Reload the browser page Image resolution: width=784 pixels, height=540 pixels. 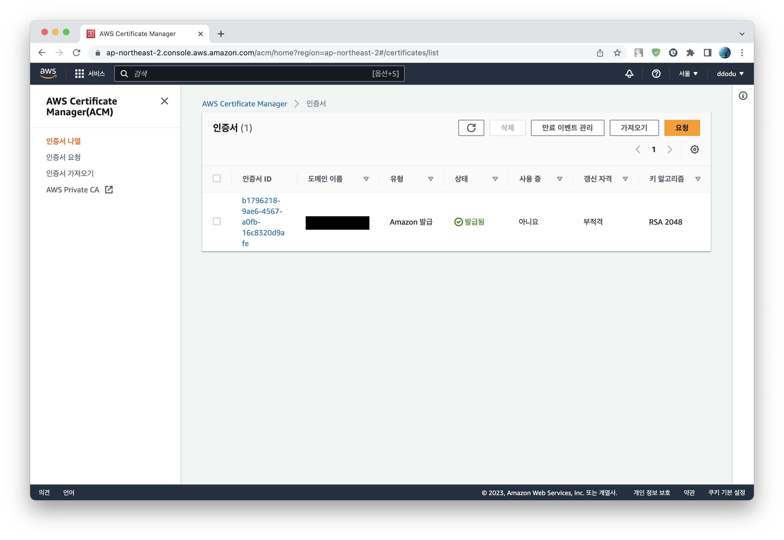point(77,53)
